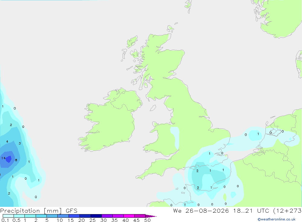Click the 30–35 mm purple legend swatch
Screen dimensions: 302x222
pyautogui.click(x=107, y=216)
